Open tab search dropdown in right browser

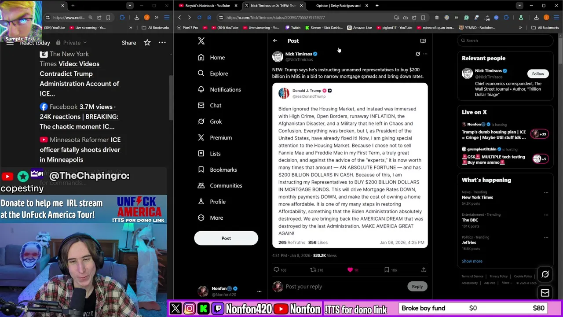(x=519, y=5)
